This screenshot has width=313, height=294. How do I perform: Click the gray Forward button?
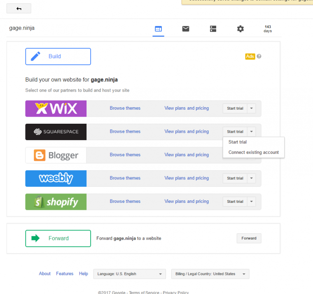tap(249, 238)
